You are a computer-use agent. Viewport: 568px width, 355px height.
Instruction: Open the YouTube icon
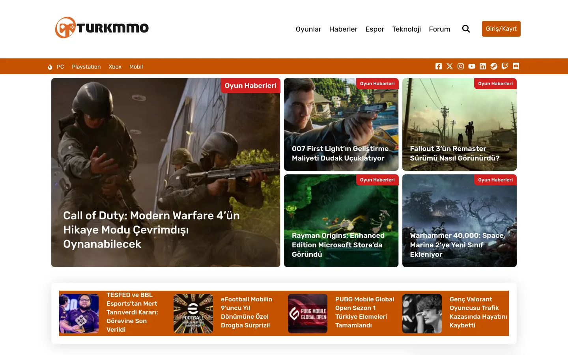472,66
